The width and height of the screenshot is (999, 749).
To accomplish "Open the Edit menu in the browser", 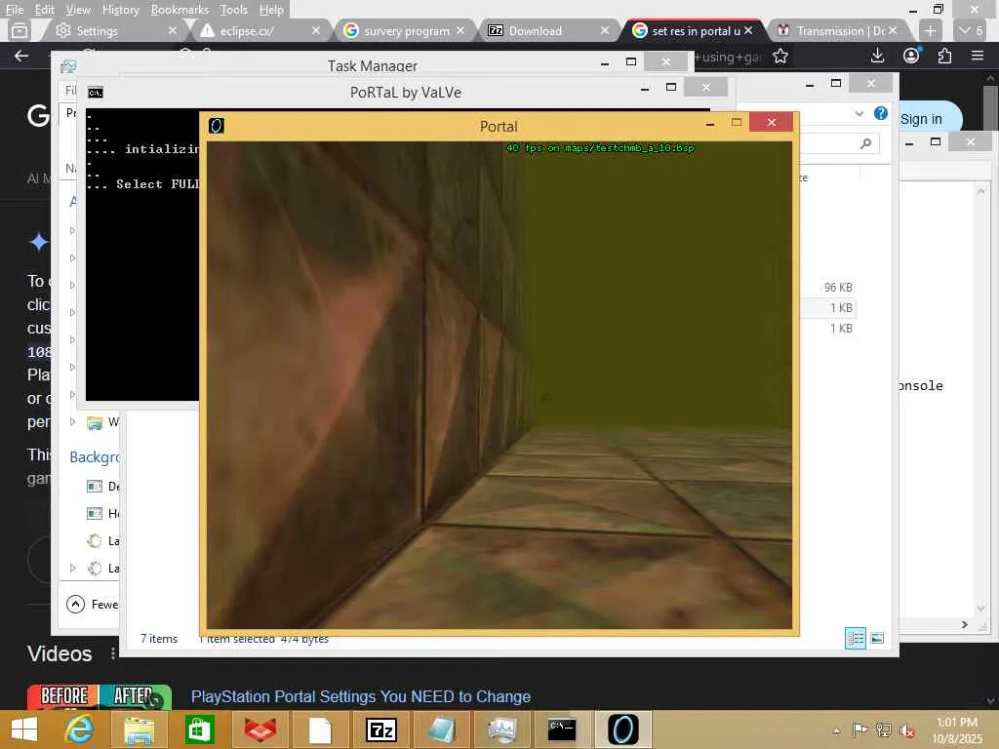I will tap(44, 10).
